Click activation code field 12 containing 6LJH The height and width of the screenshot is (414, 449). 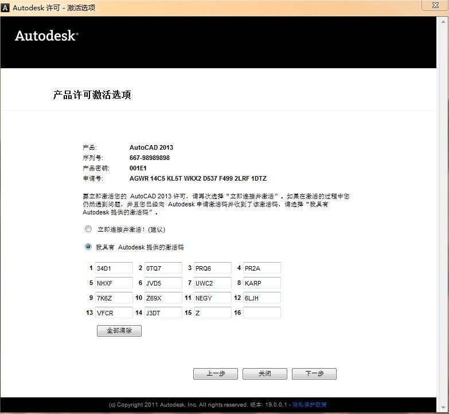[261, 298]
